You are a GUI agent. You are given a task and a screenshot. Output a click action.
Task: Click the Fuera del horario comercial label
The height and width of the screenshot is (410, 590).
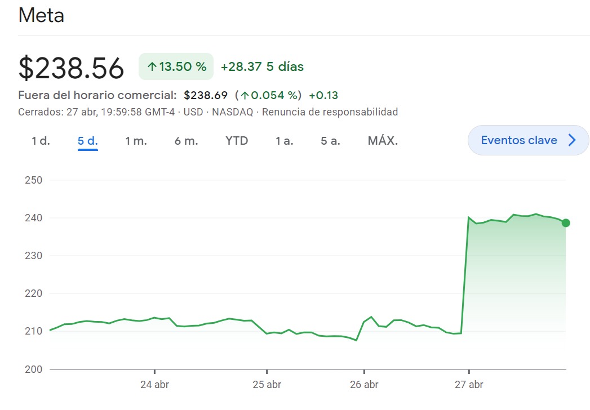(x=97, y=95)
